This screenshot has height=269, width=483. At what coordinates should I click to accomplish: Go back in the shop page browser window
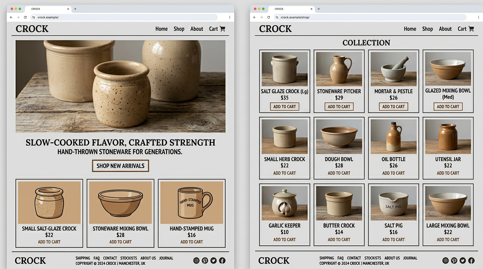click(x=254, y=17)
